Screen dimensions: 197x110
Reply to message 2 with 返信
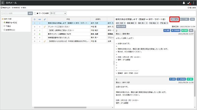click(x=167, y=31)
